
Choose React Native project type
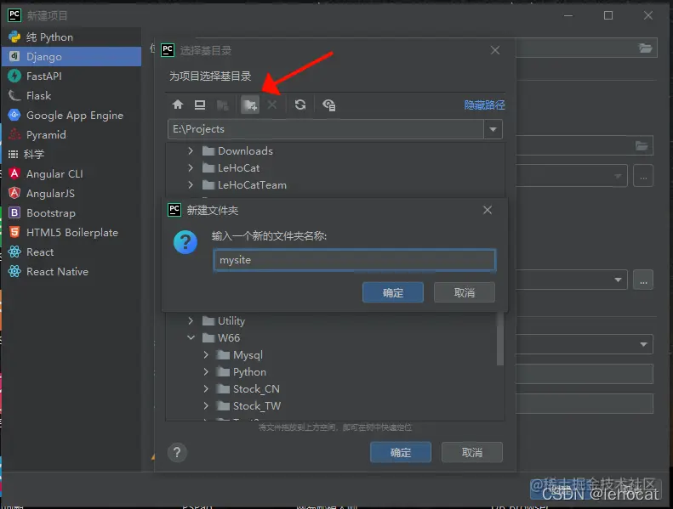(x=71, y=271)
